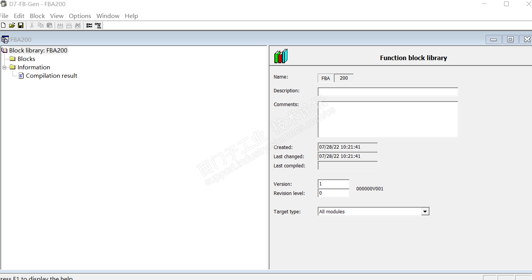This screenshot has width=532, height=280.
Task: Open the Target type dropdown arrow
Action: pos(425,211)
